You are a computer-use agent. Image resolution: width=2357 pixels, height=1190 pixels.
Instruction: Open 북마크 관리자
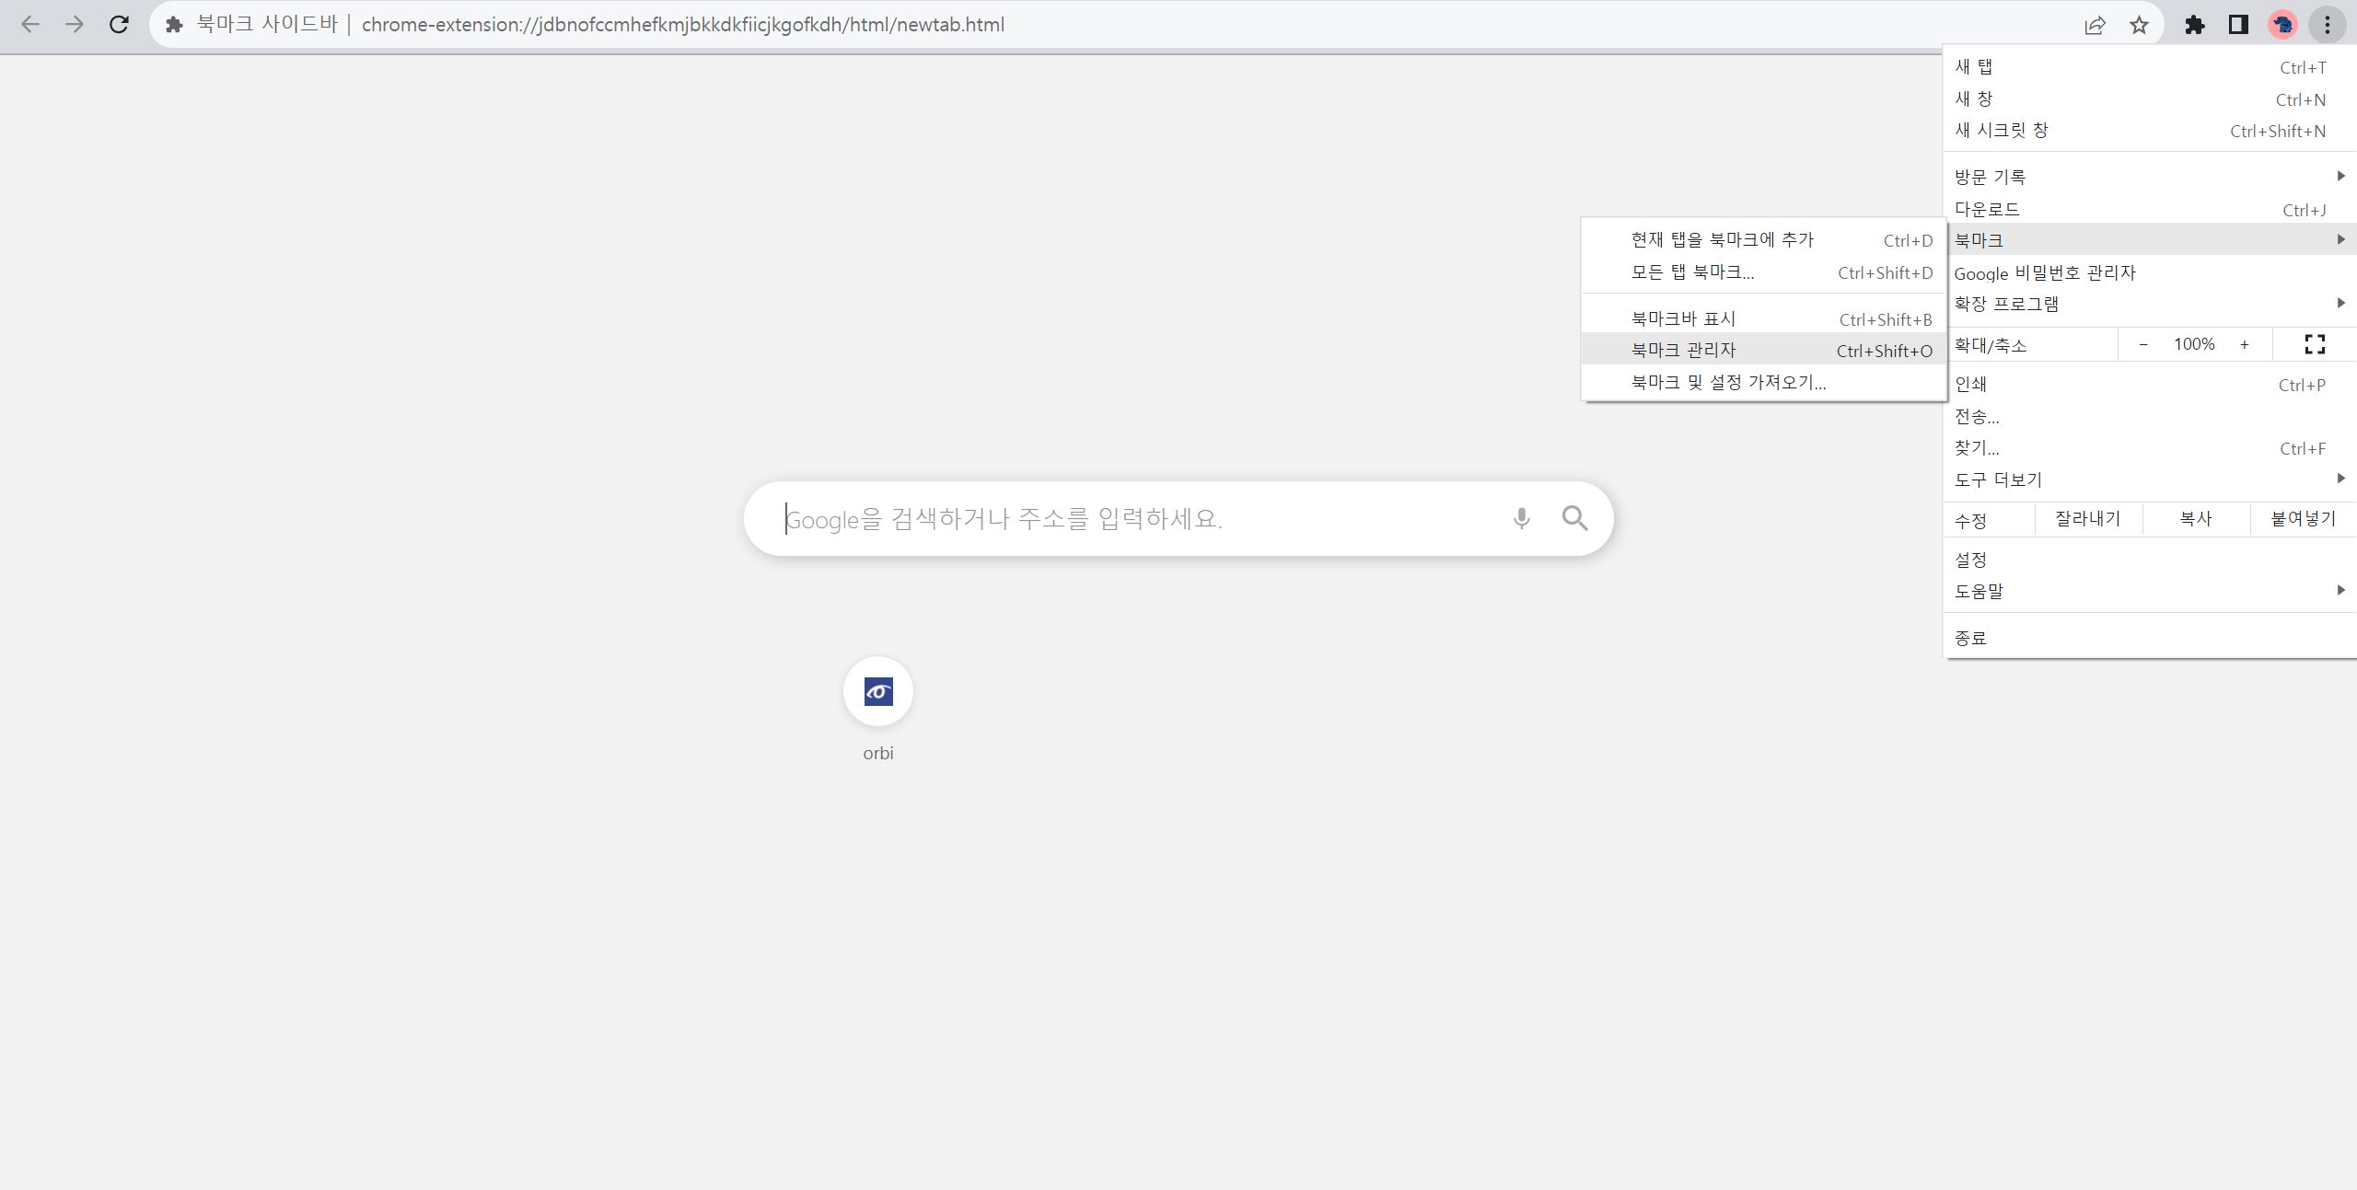click(1764, 350)
